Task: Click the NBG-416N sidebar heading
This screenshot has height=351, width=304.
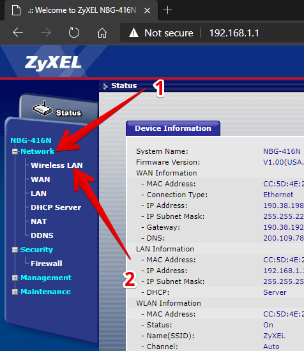Action: (31, 140)
